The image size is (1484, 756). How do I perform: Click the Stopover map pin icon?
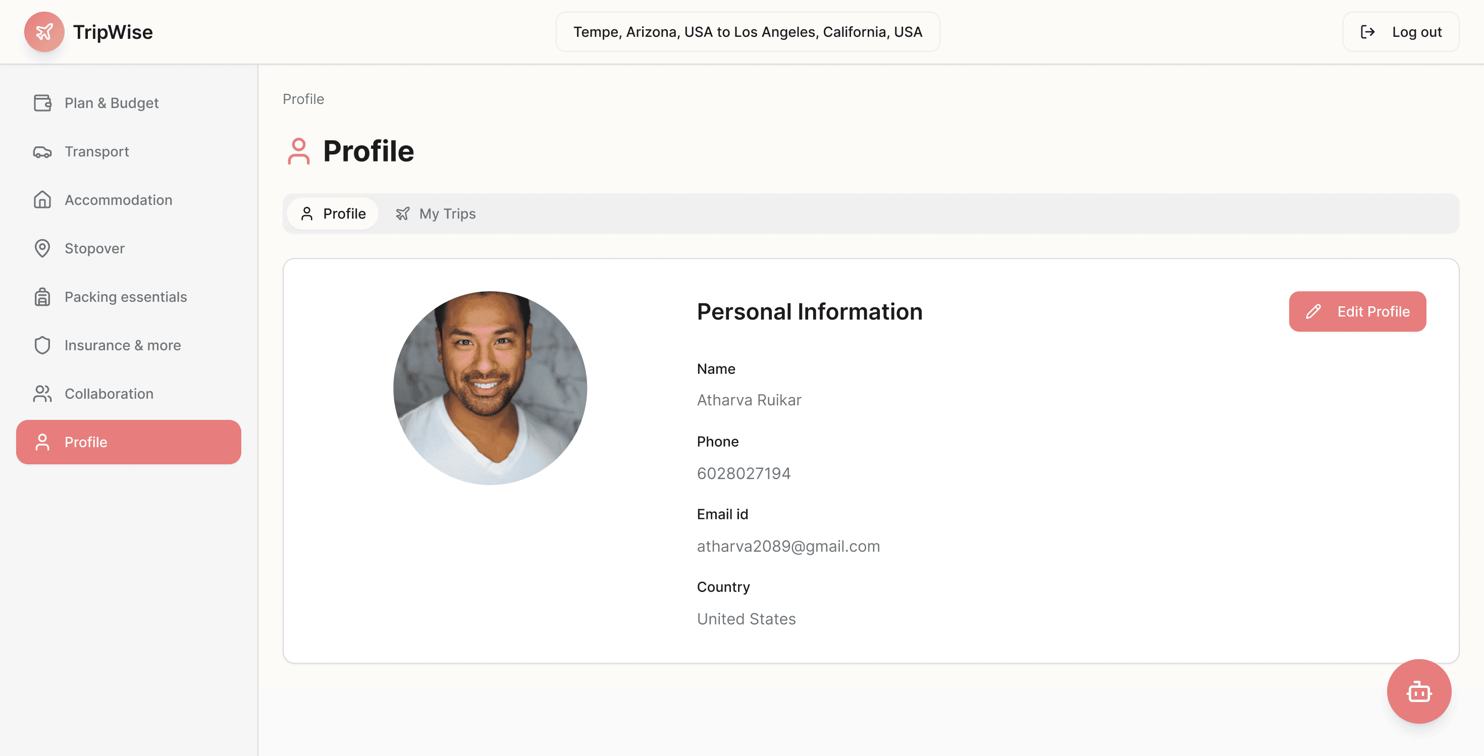[x=42, y=248]
